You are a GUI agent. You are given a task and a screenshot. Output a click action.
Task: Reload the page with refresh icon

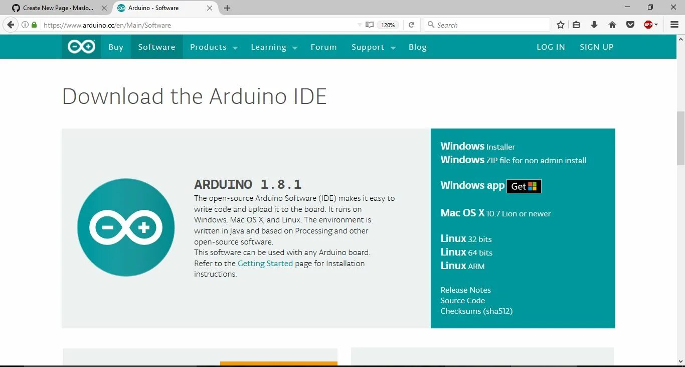[412, 25]
